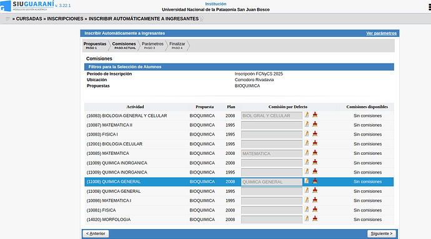Image resolution: width=431 pixels, height=239 pixels.
Task: Click the INSCRIBIR AUTOMÁTICAMENTE A INGRESANTES breadcrumb
Action: click(x=144, y=19)
